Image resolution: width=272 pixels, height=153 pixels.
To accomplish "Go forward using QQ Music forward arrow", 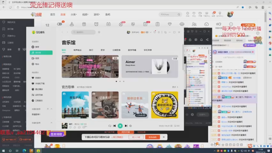I will pyautogui.click(x=67, y=32).
